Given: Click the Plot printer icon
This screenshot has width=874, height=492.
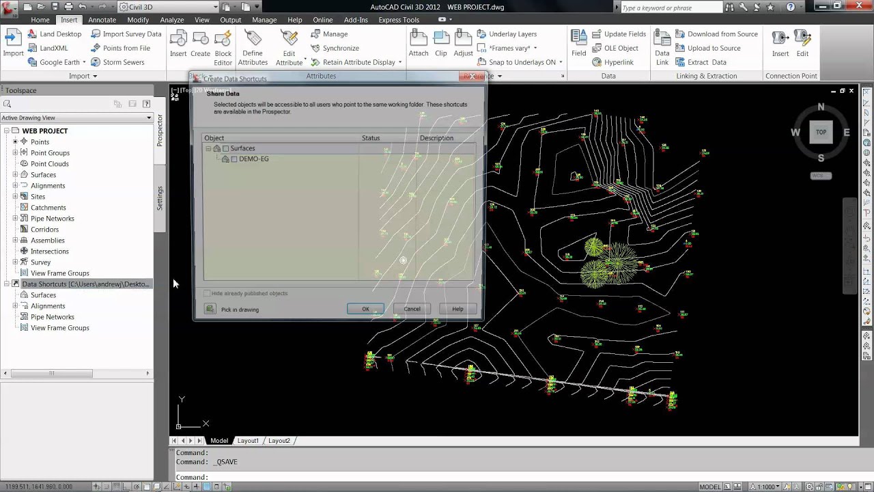Looking at the screenshot, I should coord(68,7).
